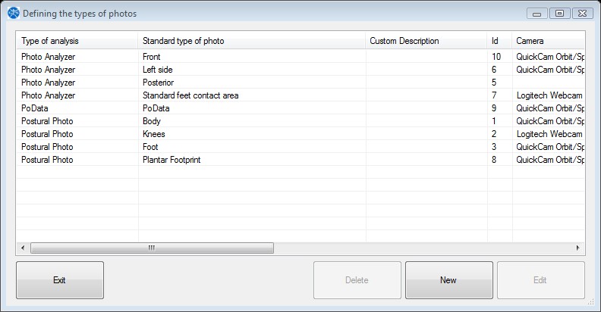The height and width of the screenshot is (312, 601).
Task: Click the application icon in the title bar
Action: pyautogui.click(x=14, y=13)
